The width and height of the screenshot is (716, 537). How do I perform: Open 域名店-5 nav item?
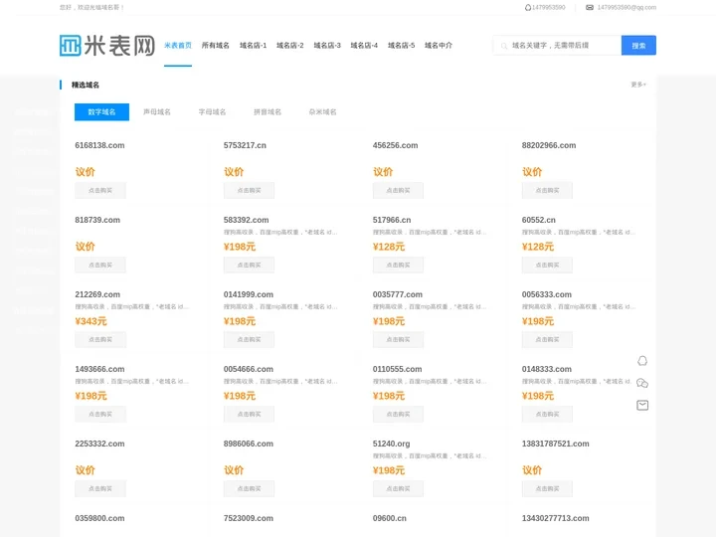[402, 45]
